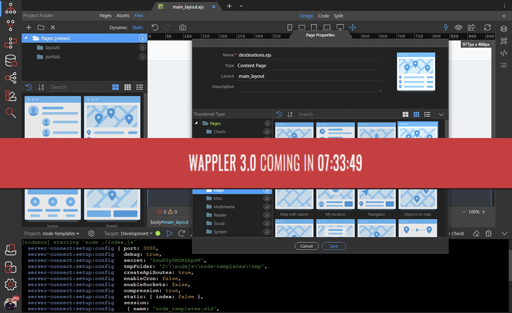Collapse Pages node in Thumbnail Type tree
This screenshot has width=512, height=313.
pos(196,123)
